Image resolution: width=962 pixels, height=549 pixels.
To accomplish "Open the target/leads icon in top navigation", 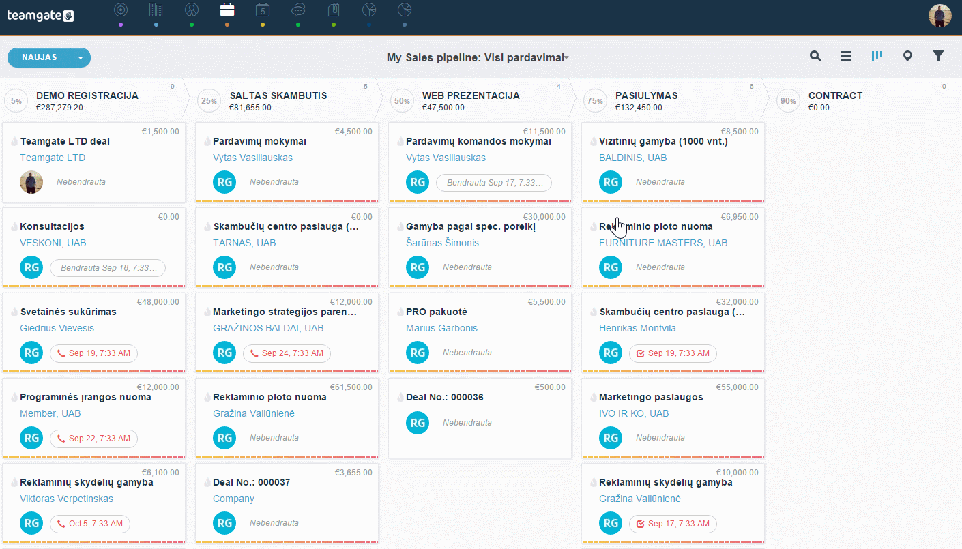I will [x=121, y=10].
